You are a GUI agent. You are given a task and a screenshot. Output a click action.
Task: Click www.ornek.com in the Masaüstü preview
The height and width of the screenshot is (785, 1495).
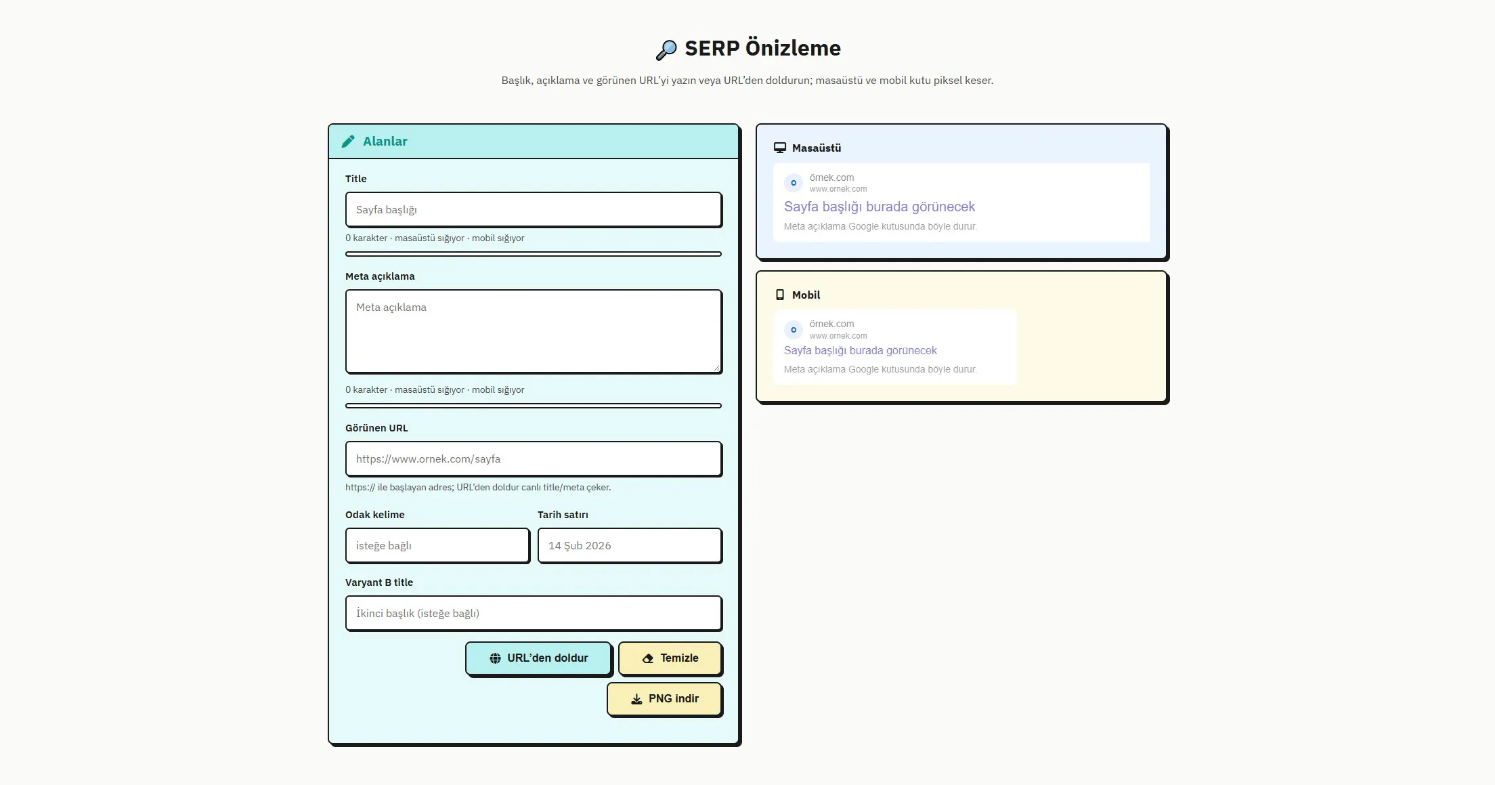(838, 189)
